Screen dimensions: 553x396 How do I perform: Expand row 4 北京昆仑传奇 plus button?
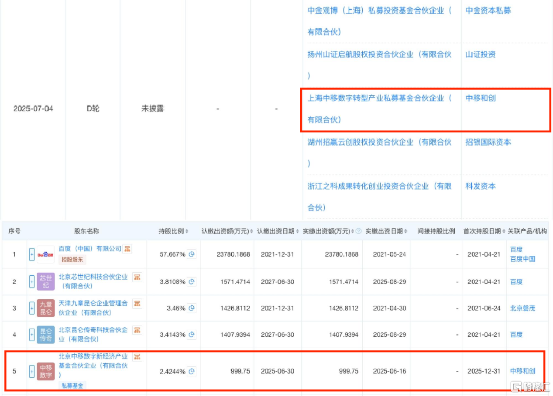32,335
